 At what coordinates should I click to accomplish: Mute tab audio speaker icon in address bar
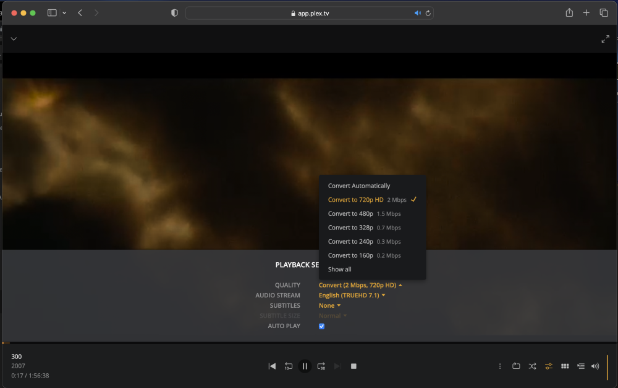(417, 13)
